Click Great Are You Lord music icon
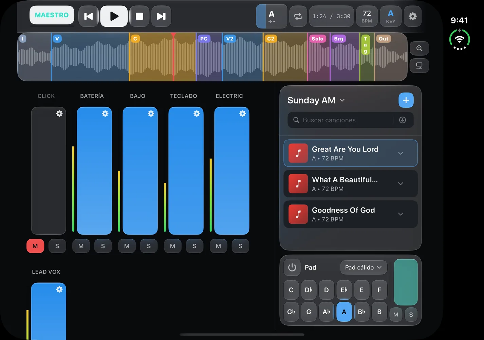 click(298, 153)
